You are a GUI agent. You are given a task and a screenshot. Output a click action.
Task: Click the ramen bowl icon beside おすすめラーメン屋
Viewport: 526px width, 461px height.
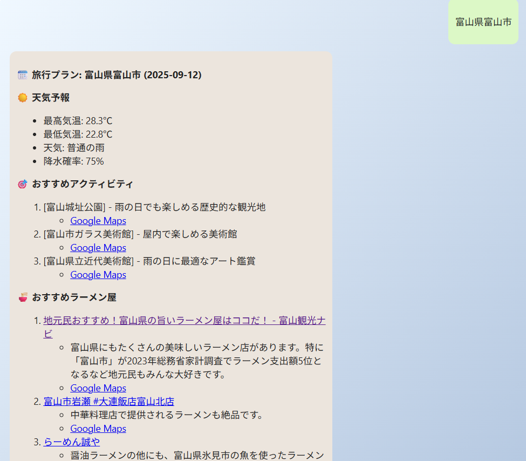tap(23, 297)
